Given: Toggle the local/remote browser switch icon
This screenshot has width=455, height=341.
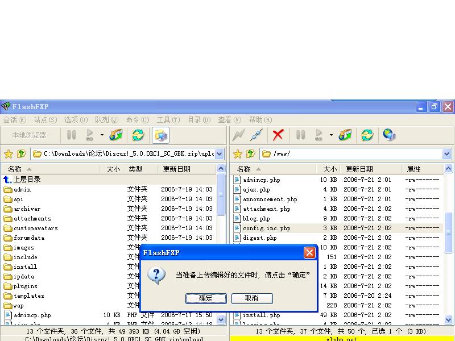Looking at the screenshot, I should 160,135.
